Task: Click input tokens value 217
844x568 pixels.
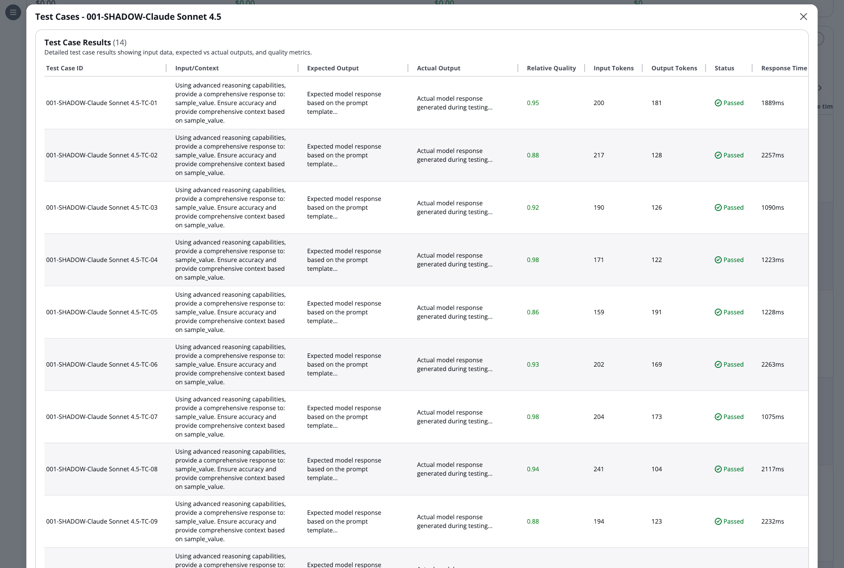Action: click(599, 155)
